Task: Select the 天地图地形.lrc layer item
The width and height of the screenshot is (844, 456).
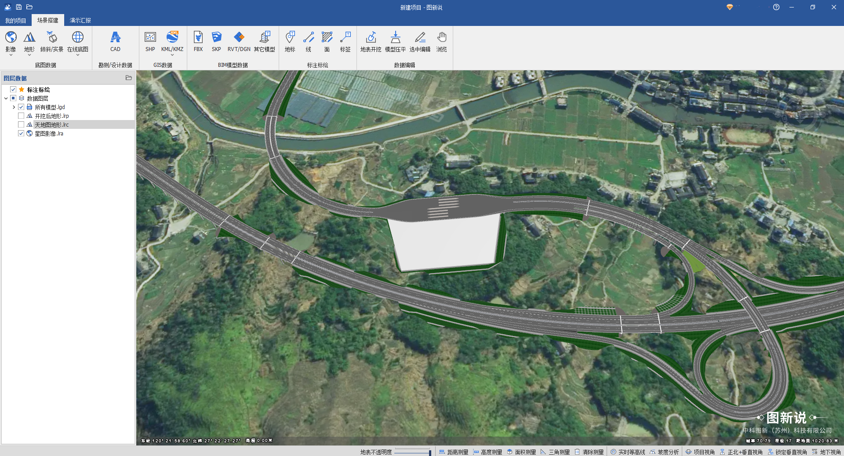Action: pos(52,125)
